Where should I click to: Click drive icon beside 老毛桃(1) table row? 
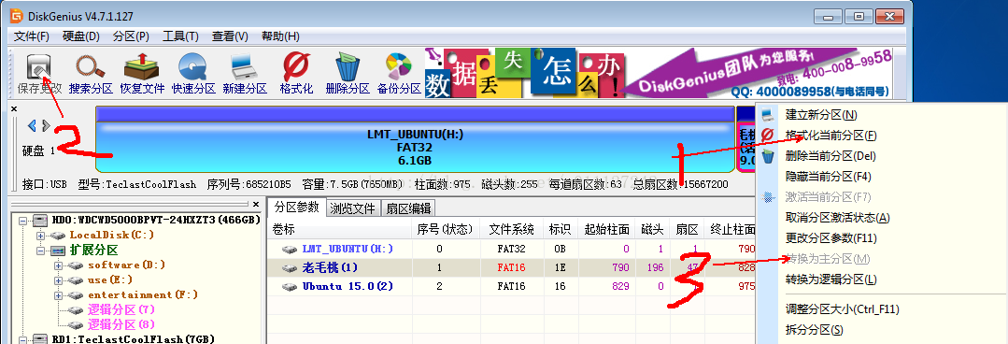point(290,267)
